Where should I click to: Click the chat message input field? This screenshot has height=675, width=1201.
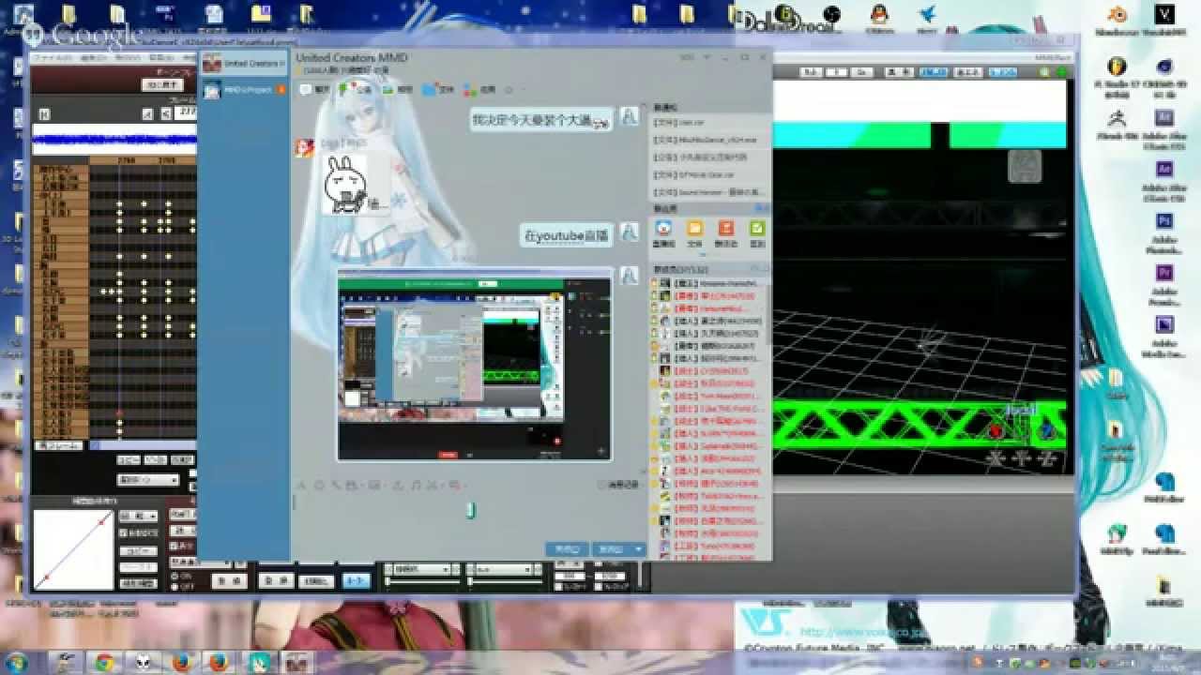click(x=469, y=516)
